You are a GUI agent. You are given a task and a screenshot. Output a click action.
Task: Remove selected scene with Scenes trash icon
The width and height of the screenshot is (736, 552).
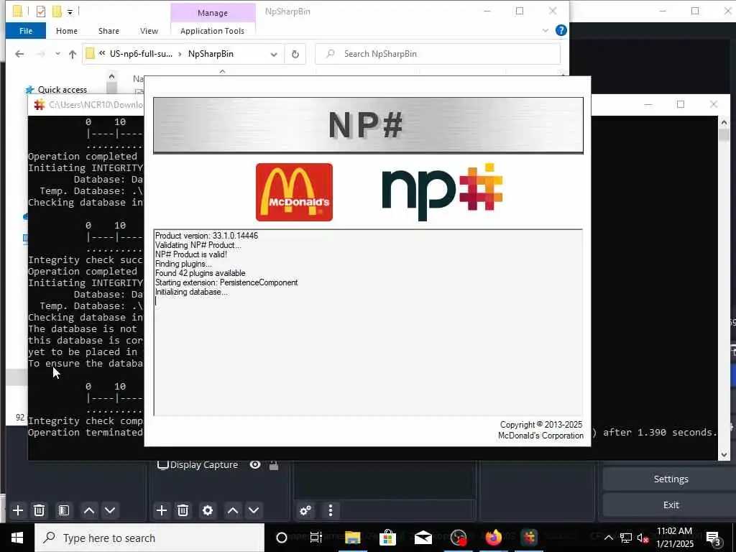(x=40, y=510)
